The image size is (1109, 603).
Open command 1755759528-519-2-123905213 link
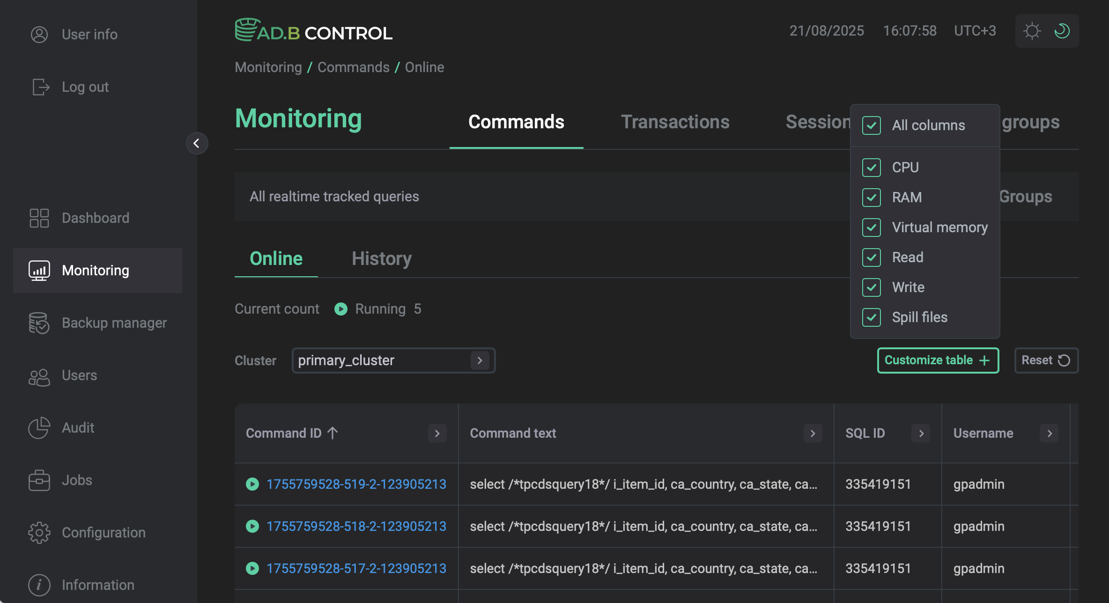click(x=356, y=484)
